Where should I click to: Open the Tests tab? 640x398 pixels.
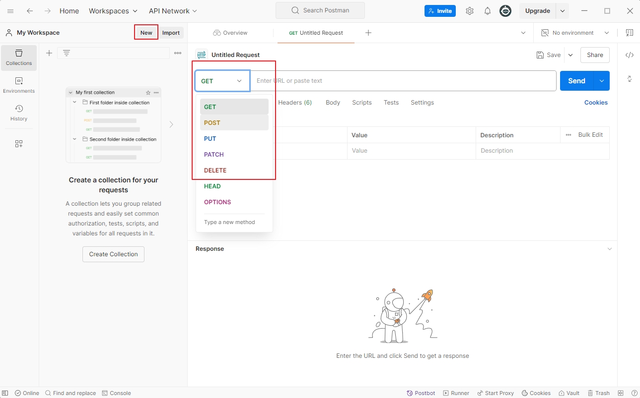(x=391, y=103)
